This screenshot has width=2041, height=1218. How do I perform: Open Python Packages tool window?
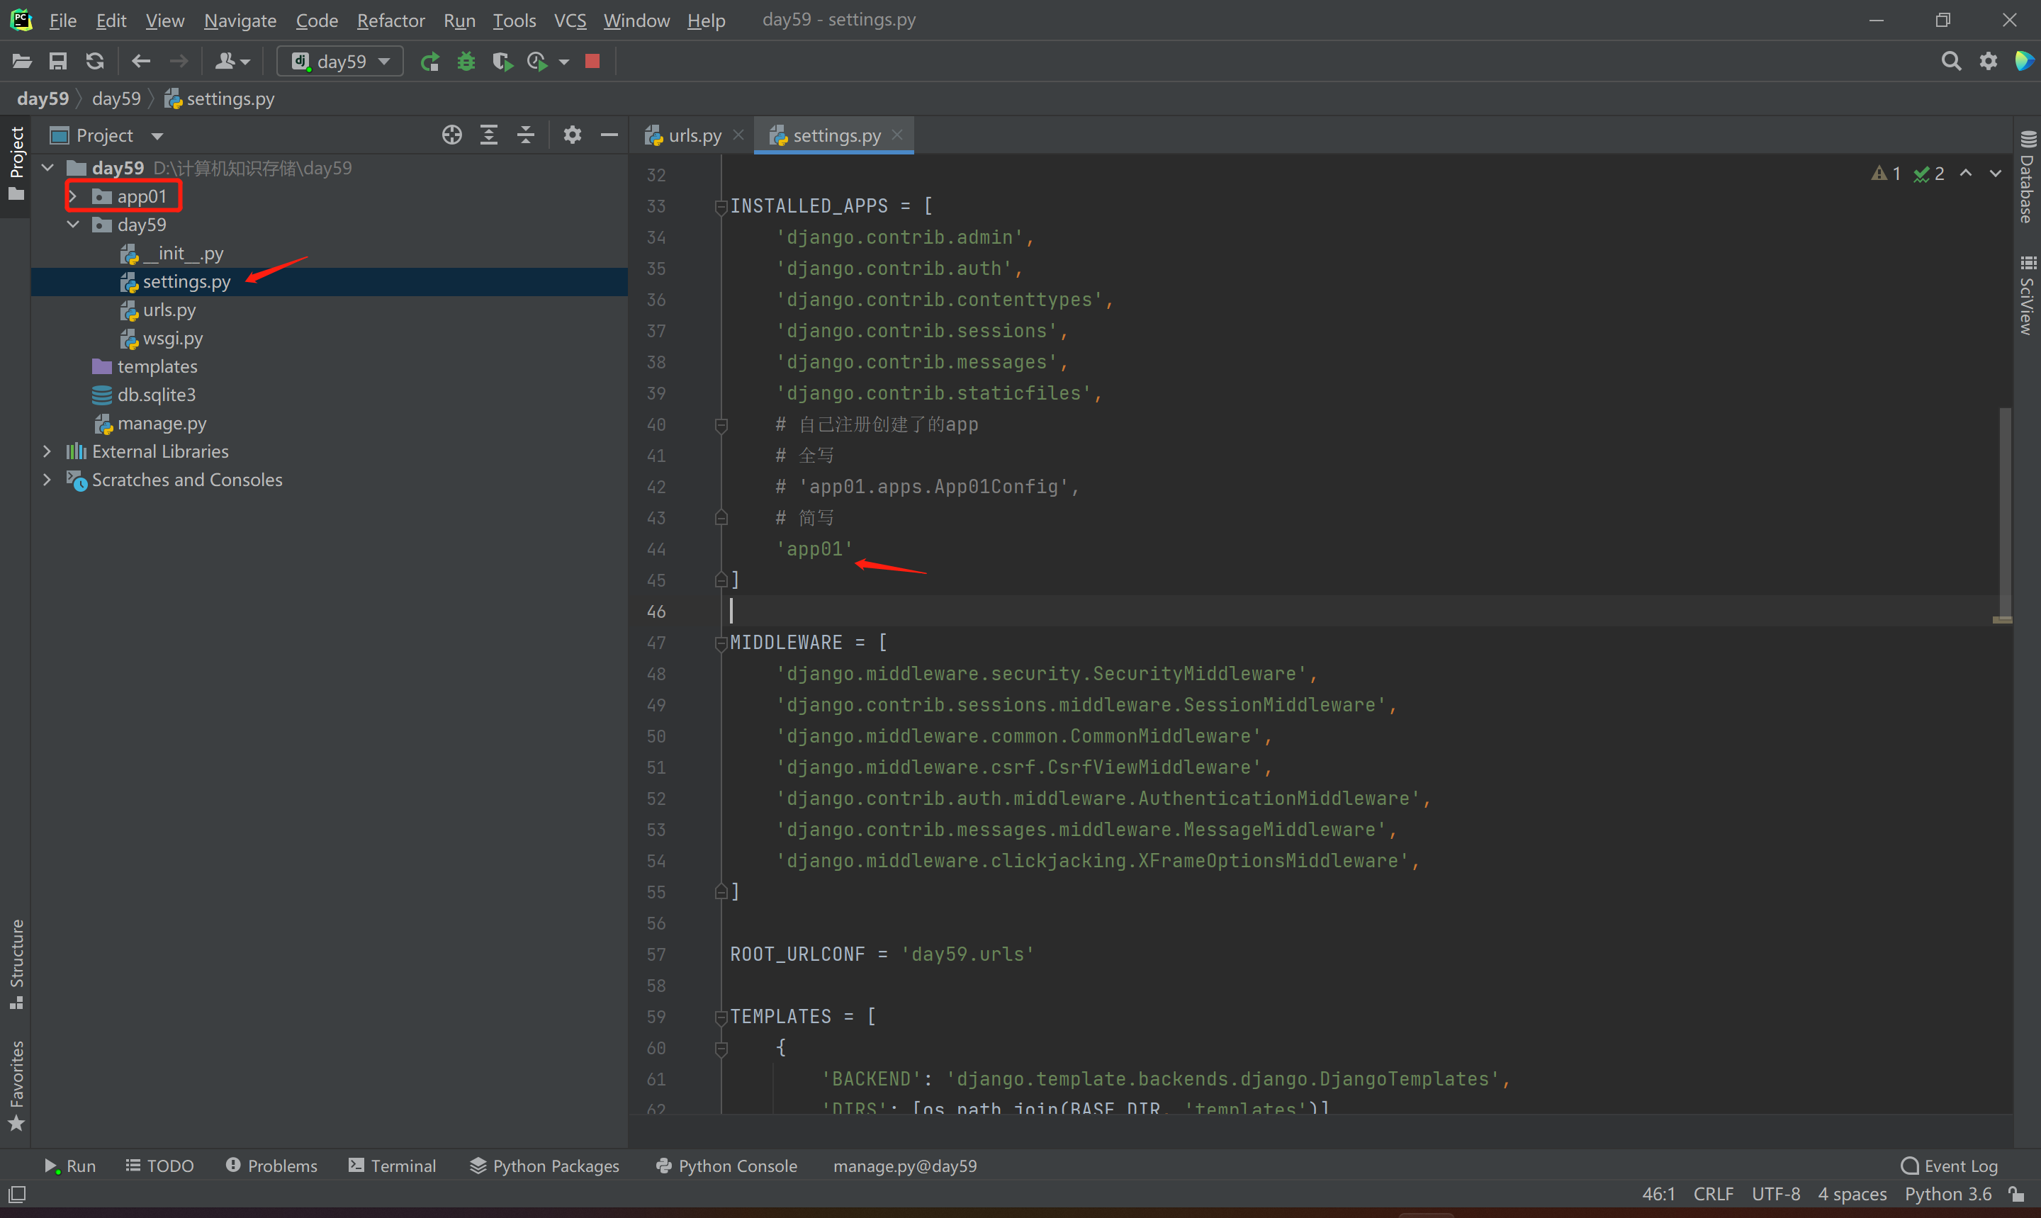click(545, 1166)
